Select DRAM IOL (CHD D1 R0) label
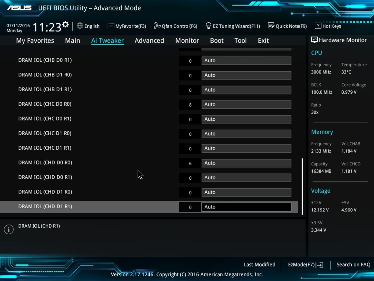 coord(45,191)
